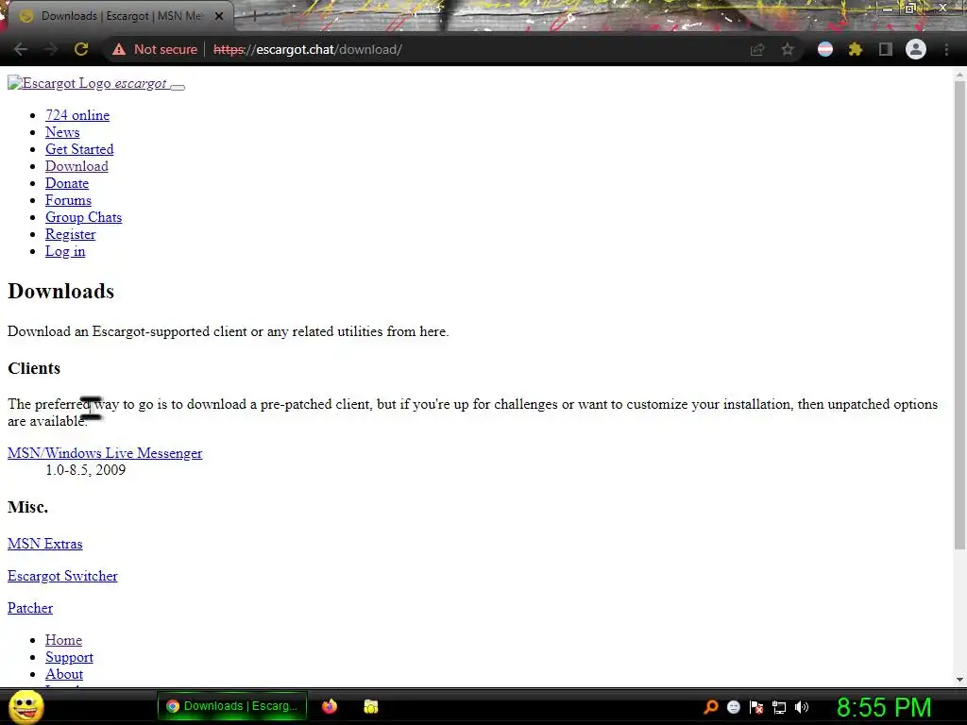Open the Extensions puzzle piece menu

click(856, 49)
